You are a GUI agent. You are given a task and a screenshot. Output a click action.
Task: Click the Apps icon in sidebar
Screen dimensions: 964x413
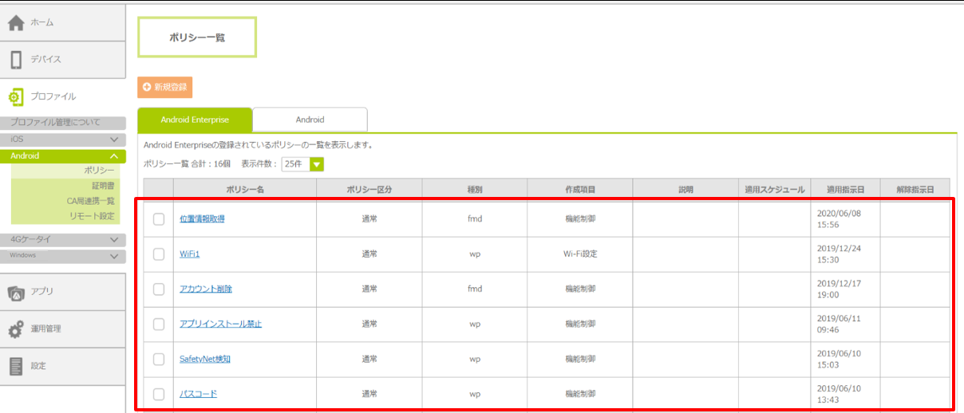click(16, 293)
